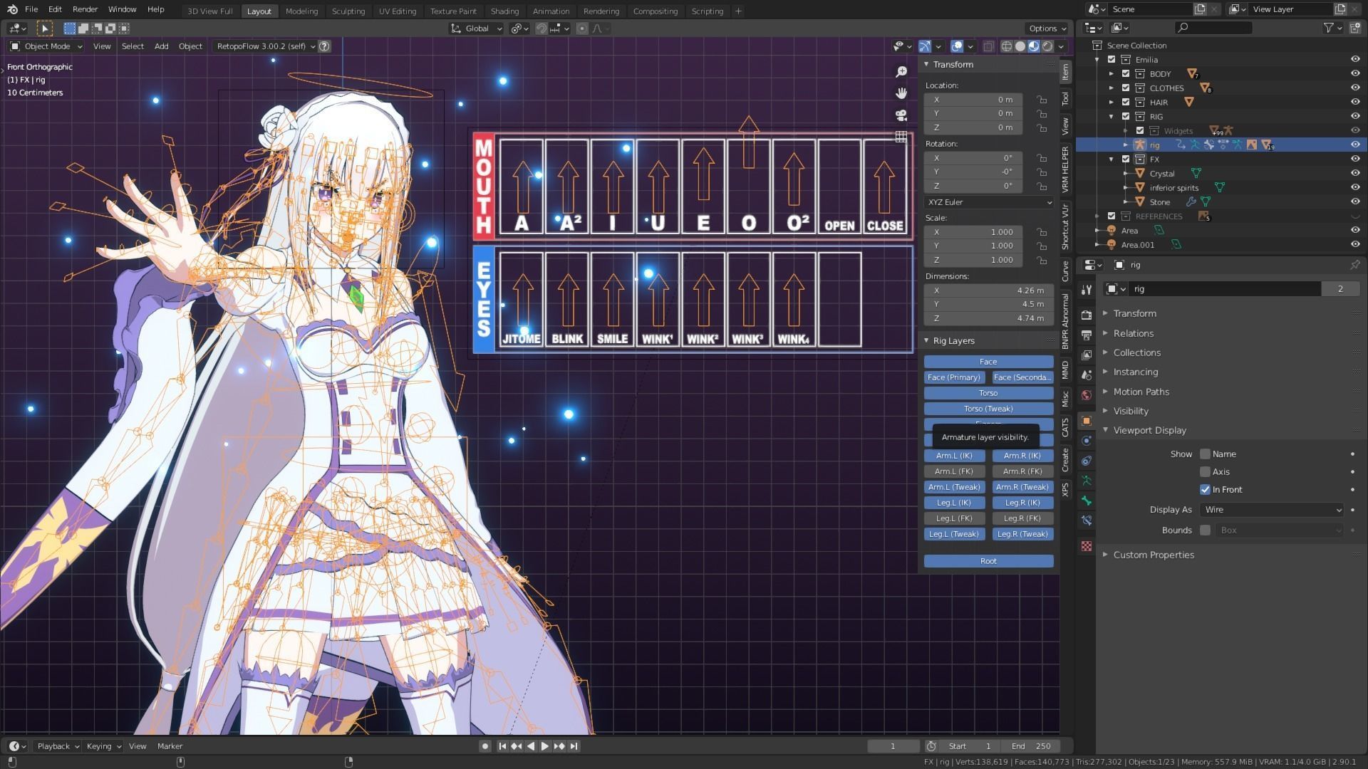
Task: Click the play animation button
Action: pyautogui.click(x=545, y=746)
